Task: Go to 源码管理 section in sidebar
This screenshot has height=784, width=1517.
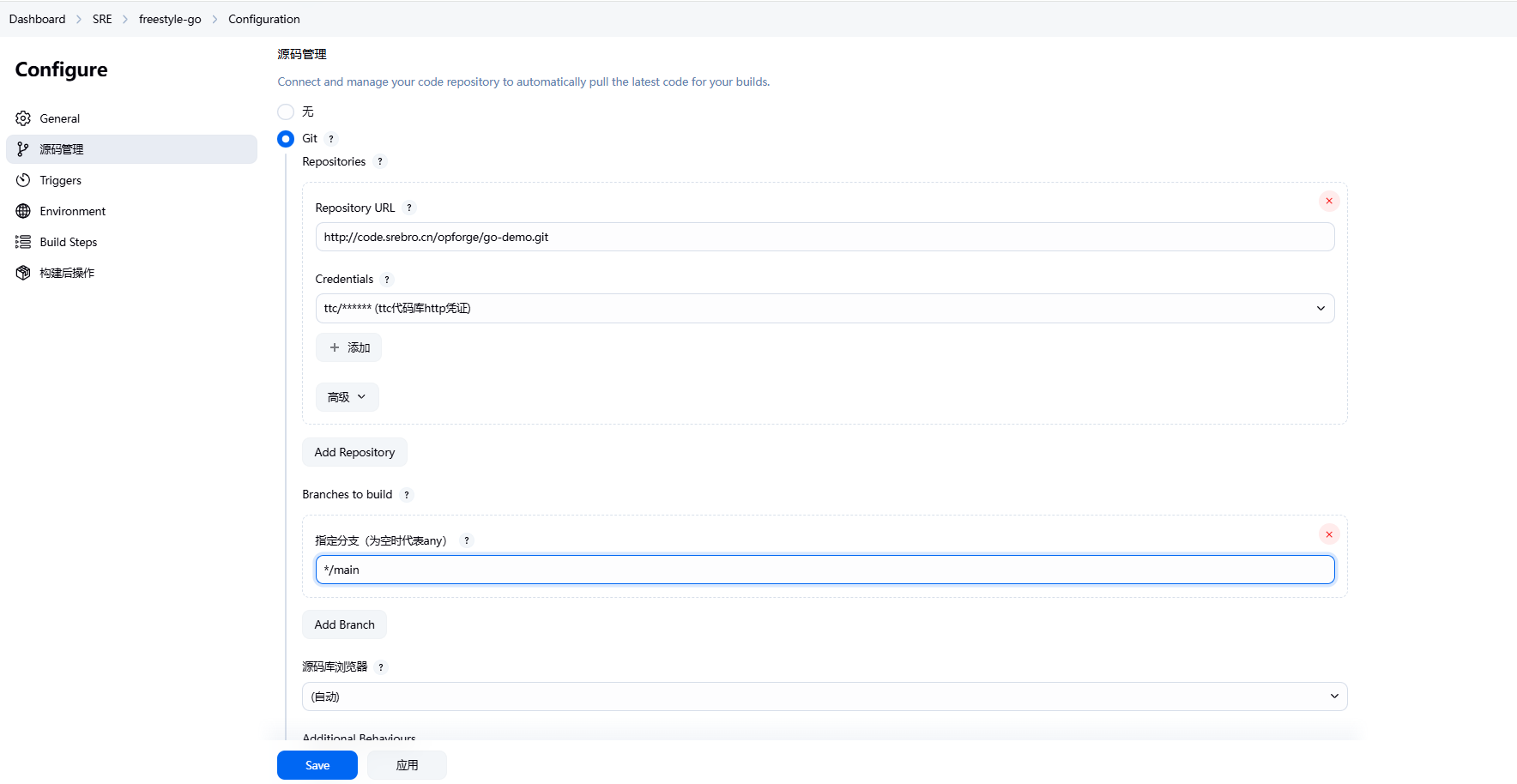Action: [62, 149]
